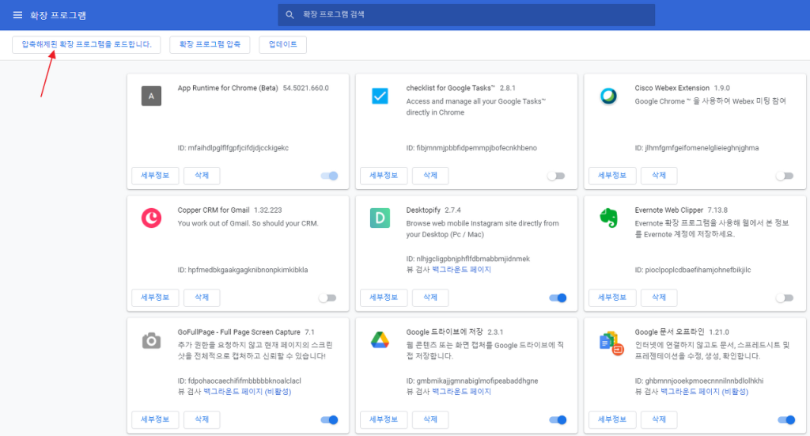Click the Desktopify extension icon

[380, 218]
